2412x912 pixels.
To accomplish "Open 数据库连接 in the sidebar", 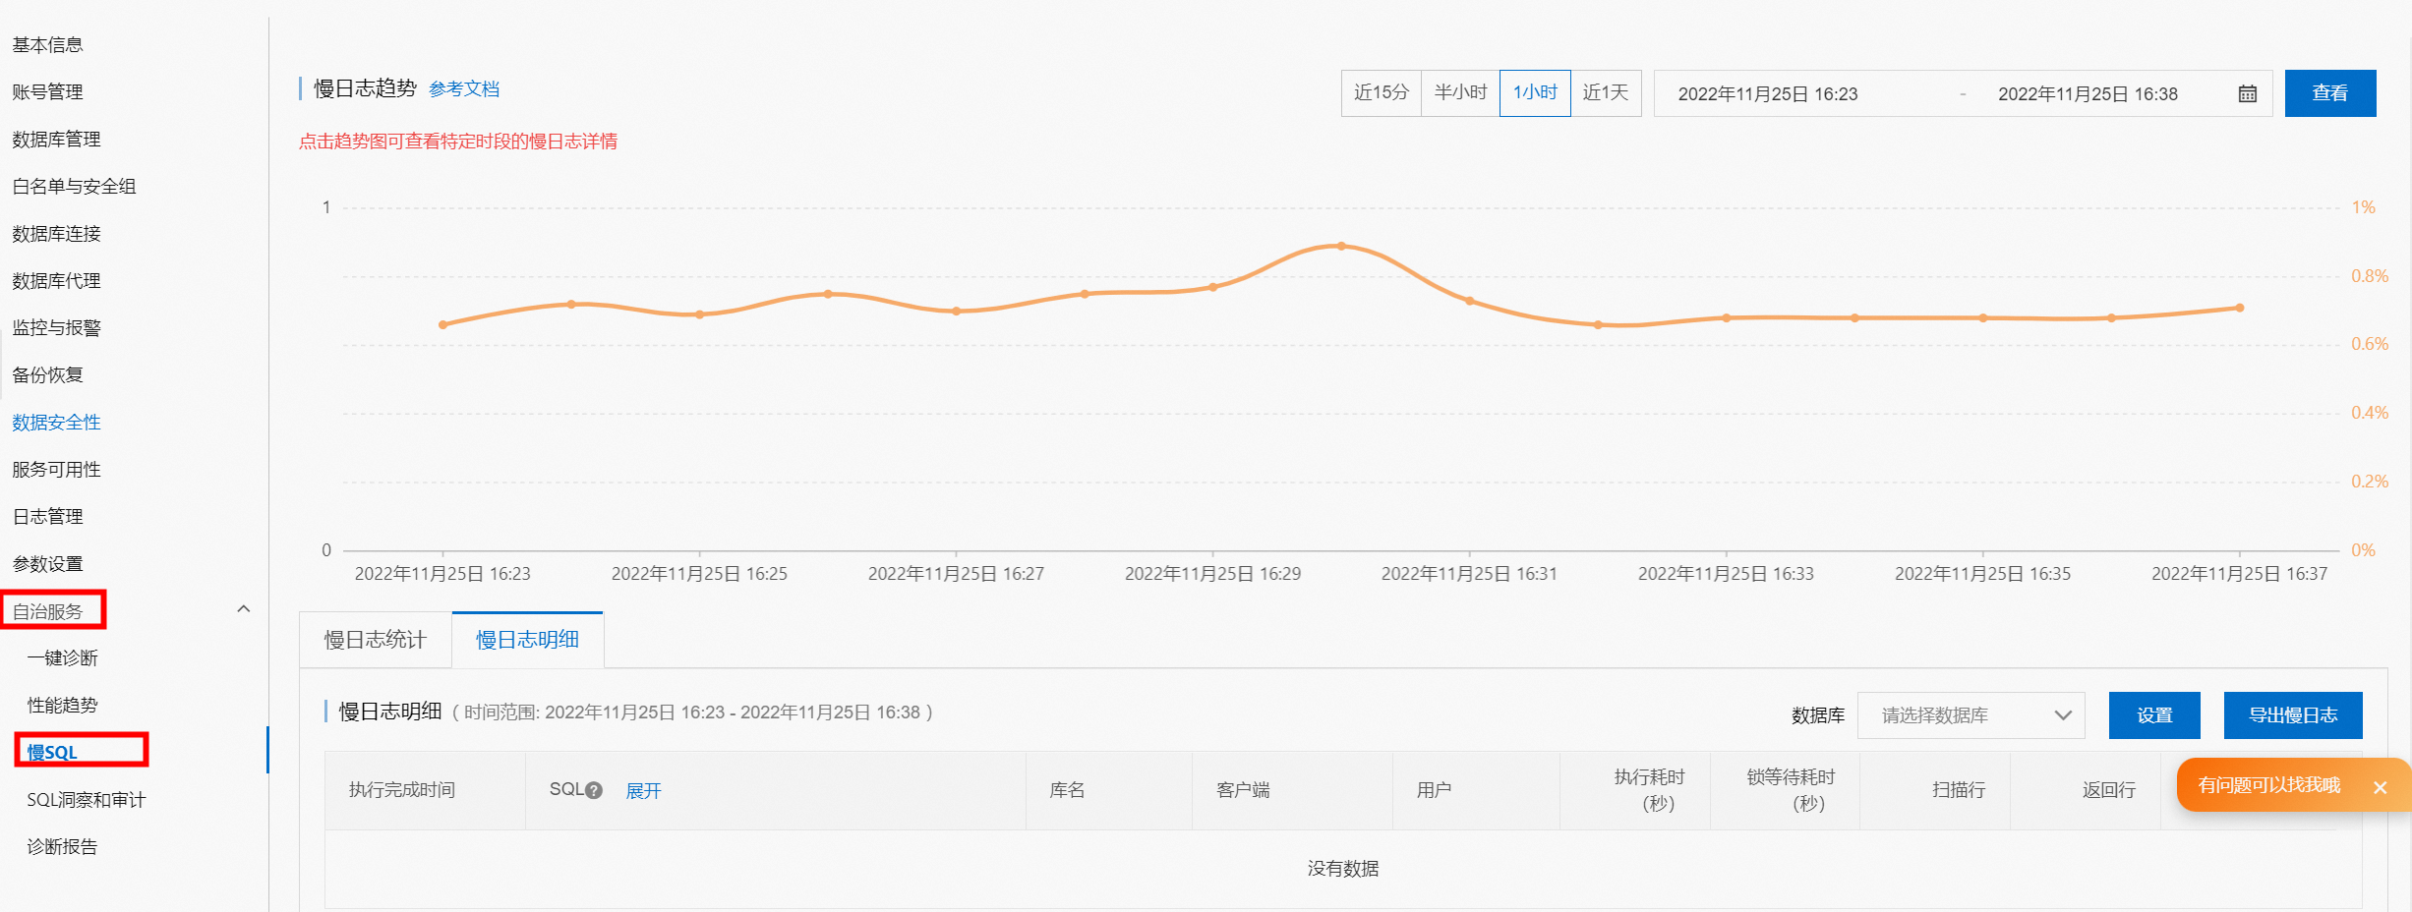I will tap(56, 234).
